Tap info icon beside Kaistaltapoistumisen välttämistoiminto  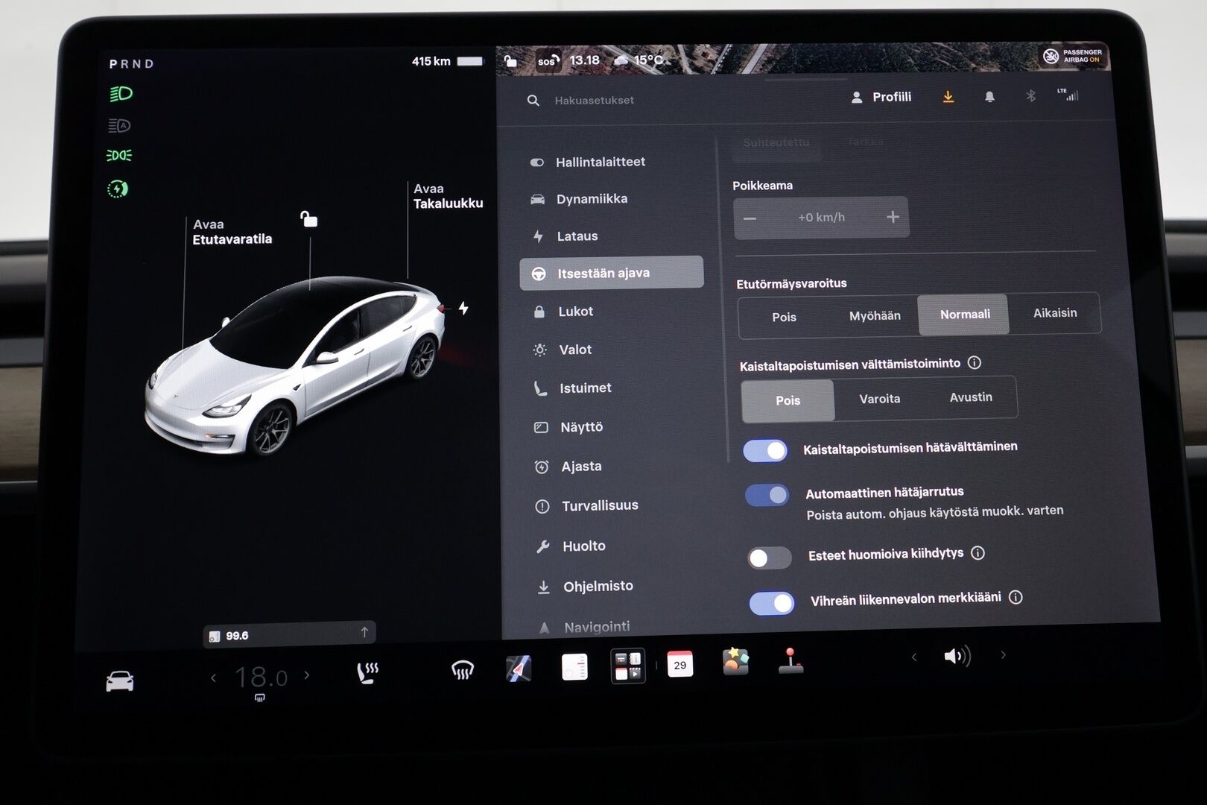tap(975, 362)
